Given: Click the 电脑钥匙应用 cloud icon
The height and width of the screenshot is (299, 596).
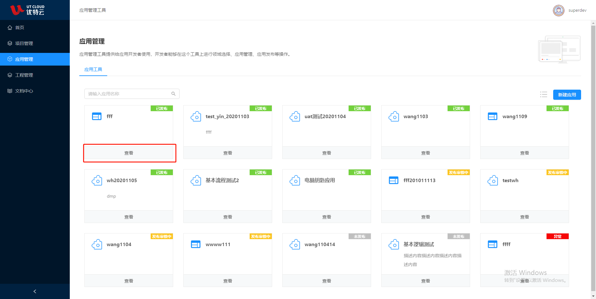Looking at the screenshot, I should (295, 181).
